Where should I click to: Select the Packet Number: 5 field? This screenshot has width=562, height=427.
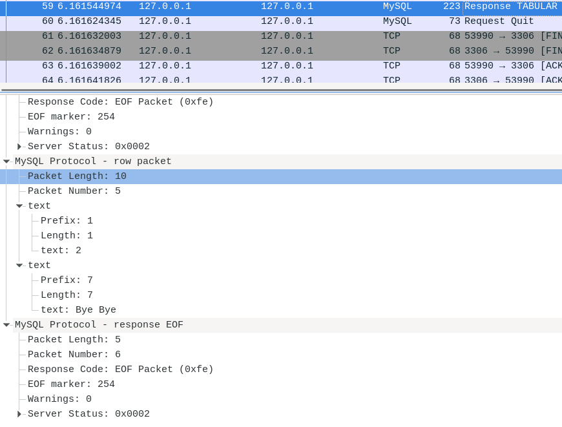pos(74,191)
